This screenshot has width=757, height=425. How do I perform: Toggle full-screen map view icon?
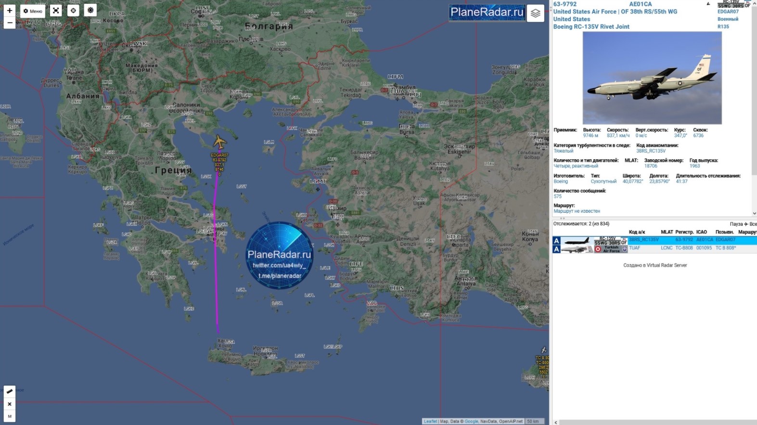[56, 11]
